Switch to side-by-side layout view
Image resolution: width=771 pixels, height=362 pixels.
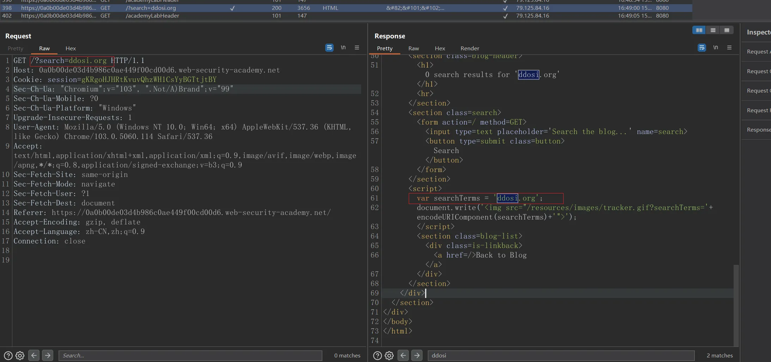coord(699,30)
